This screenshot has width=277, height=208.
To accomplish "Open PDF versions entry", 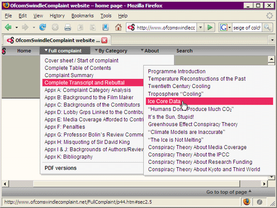I will 61,168.
